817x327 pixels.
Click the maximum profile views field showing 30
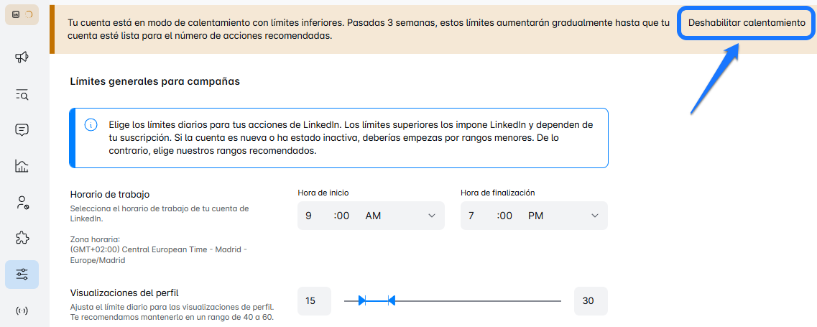coord(590,301)
